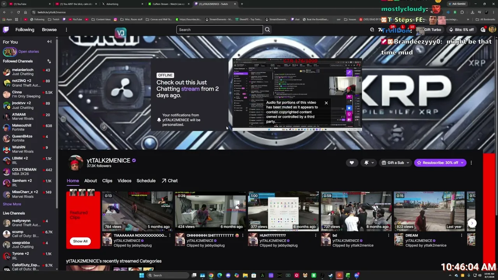This screenshot has width=498, height=280.
Task: Open options for the bd clip
Action: pyautogui.click(x=388, y=236)
